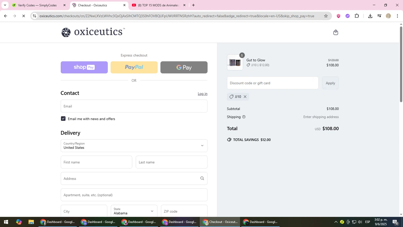Image resolution: width=403 pixels, height=227 pixels.
Task: Focus the Email input field
Action: point(134,106)
